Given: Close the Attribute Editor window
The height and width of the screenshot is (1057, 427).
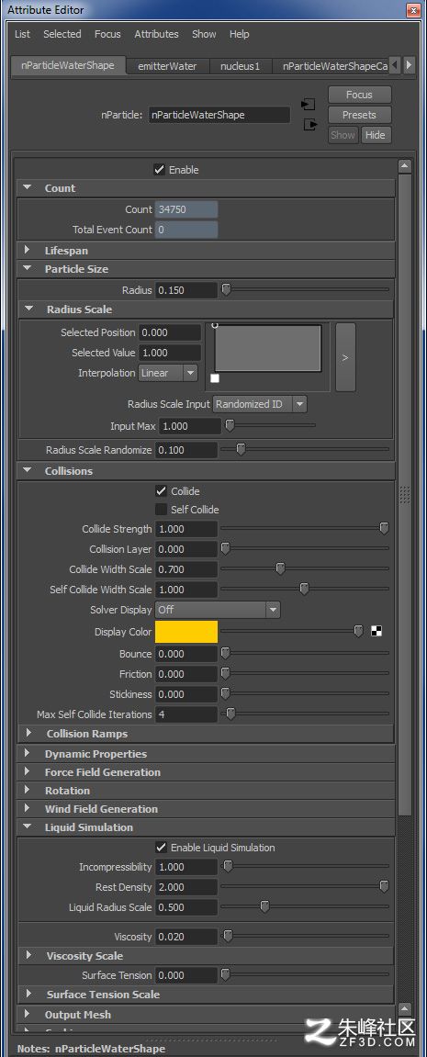Looking at the screenshot, I should click(413, 10).
